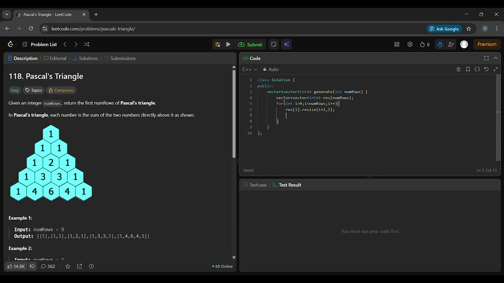Dislike the problem with thumbs down
The image size is (504, 283).
coord(32,266)
